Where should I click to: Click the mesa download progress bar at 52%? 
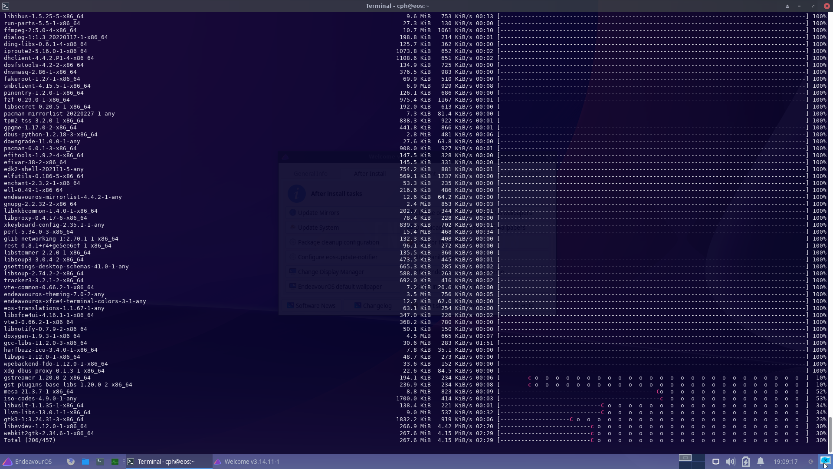(653, 392)
